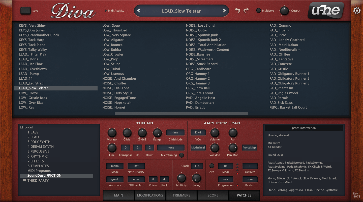Click the preset list horizontal scrollbar
The height and width of the screenshot is (202, 363).
coord(181,114)
